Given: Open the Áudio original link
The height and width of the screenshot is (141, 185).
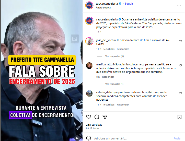Looking at the screenshot, I should coord(103,8).
